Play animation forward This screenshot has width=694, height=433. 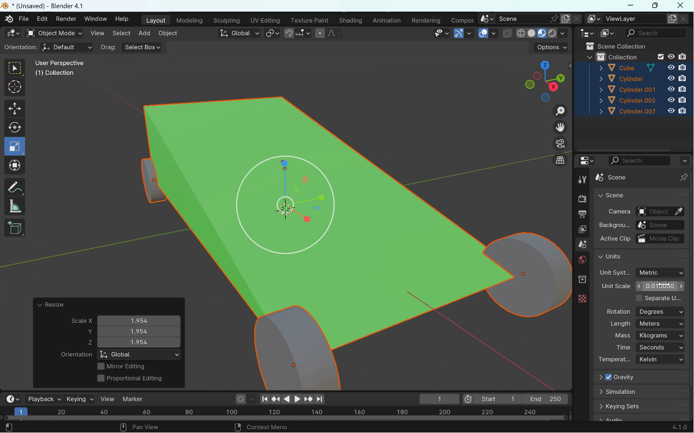tap(298, 400)
